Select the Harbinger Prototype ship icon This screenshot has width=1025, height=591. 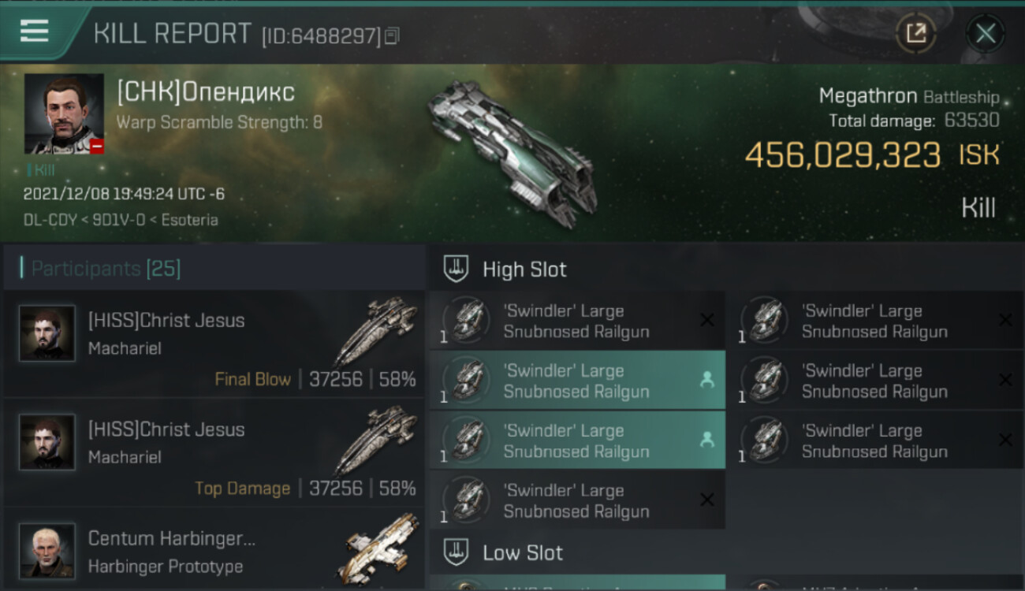point(380,548)
